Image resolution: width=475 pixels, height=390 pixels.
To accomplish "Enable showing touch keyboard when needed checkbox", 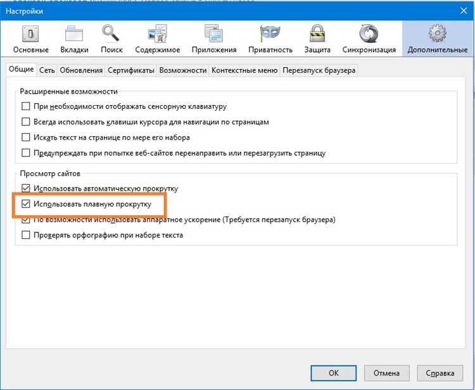I will pos(26,107).
